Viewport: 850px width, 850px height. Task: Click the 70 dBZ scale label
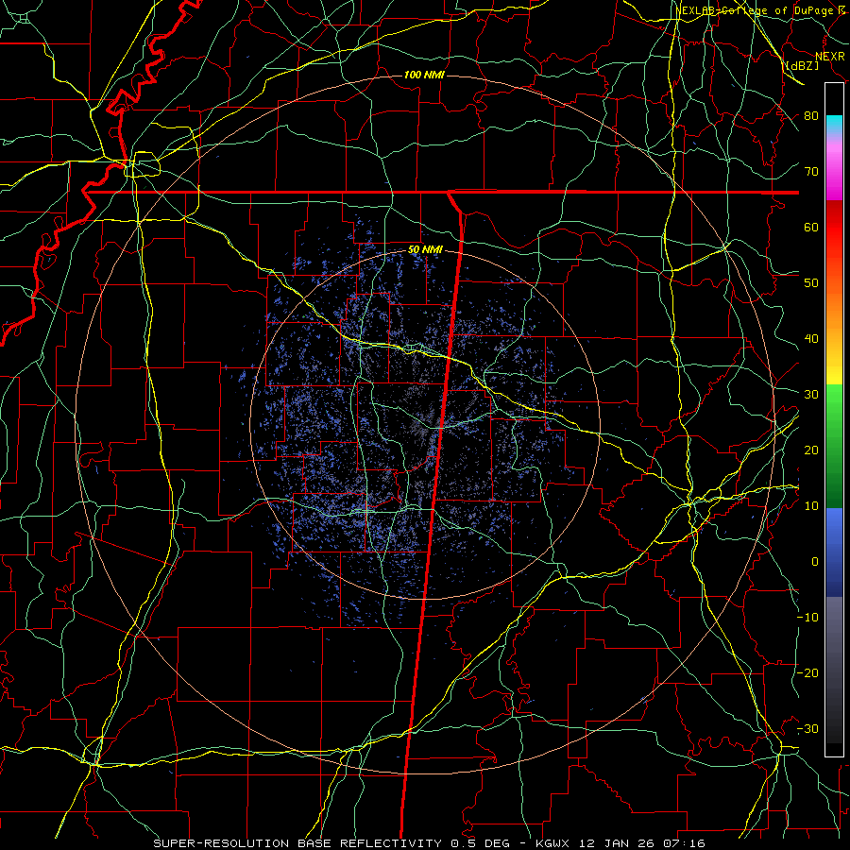pyautogui.click(x=811, y=171)
